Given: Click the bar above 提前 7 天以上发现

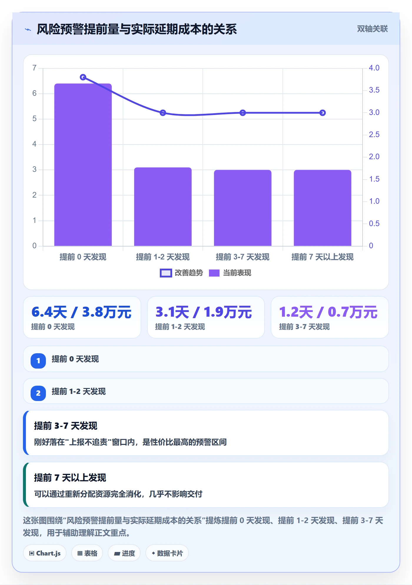Looking at the screenshot, I should click(x=323, y=208).
